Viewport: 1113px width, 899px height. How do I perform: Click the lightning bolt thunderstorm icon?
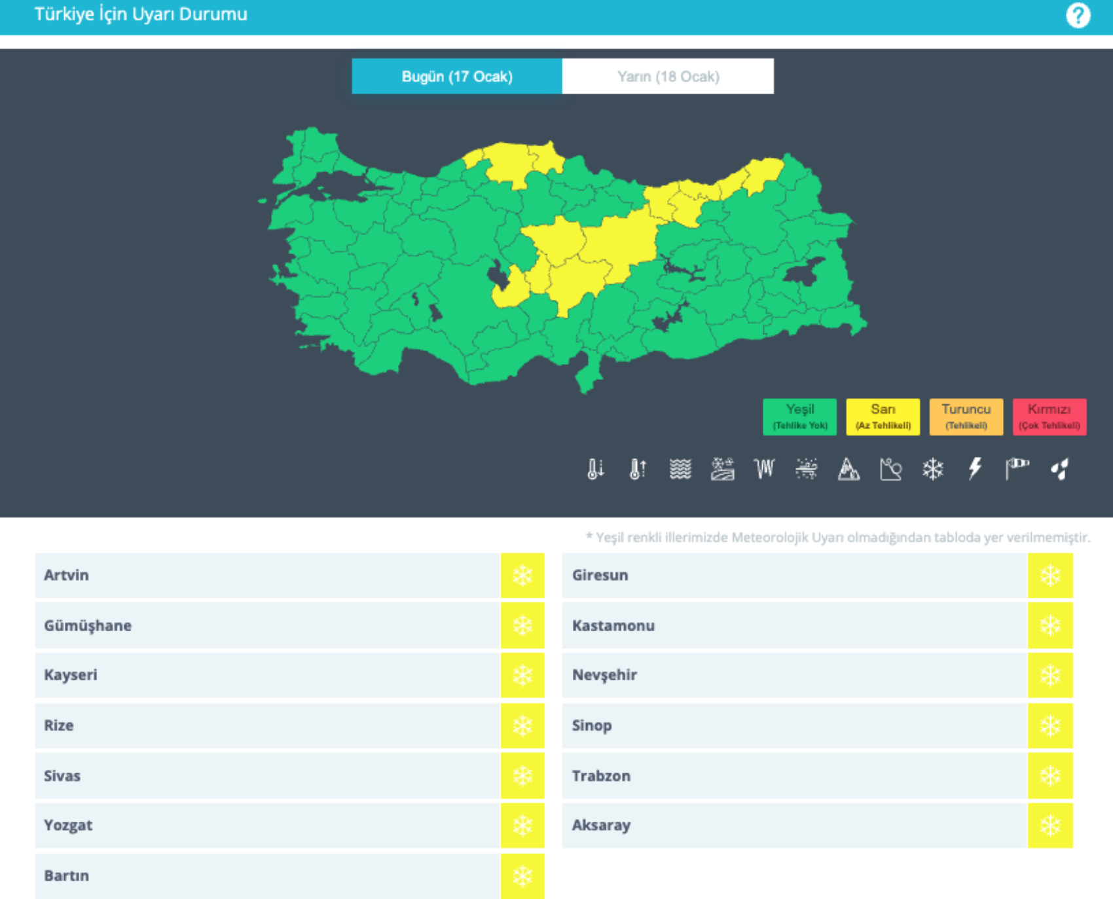point(975,469)
